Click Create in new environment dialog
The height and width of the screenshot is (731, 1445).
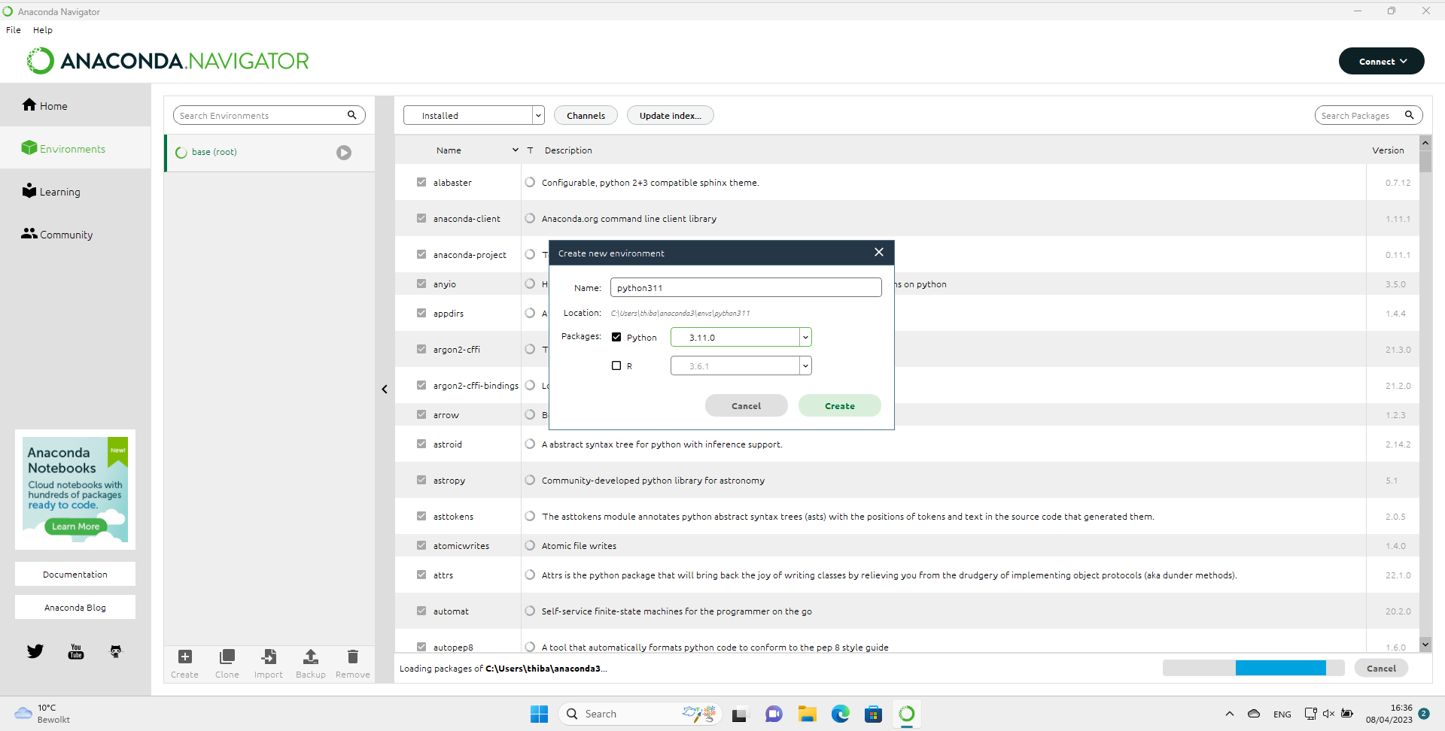840,405
